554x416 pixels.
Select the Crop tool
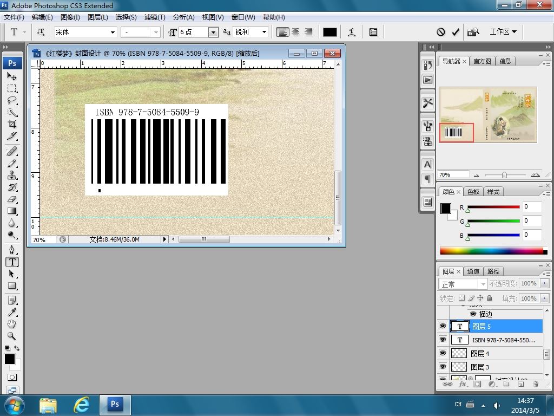pos(12,124)
